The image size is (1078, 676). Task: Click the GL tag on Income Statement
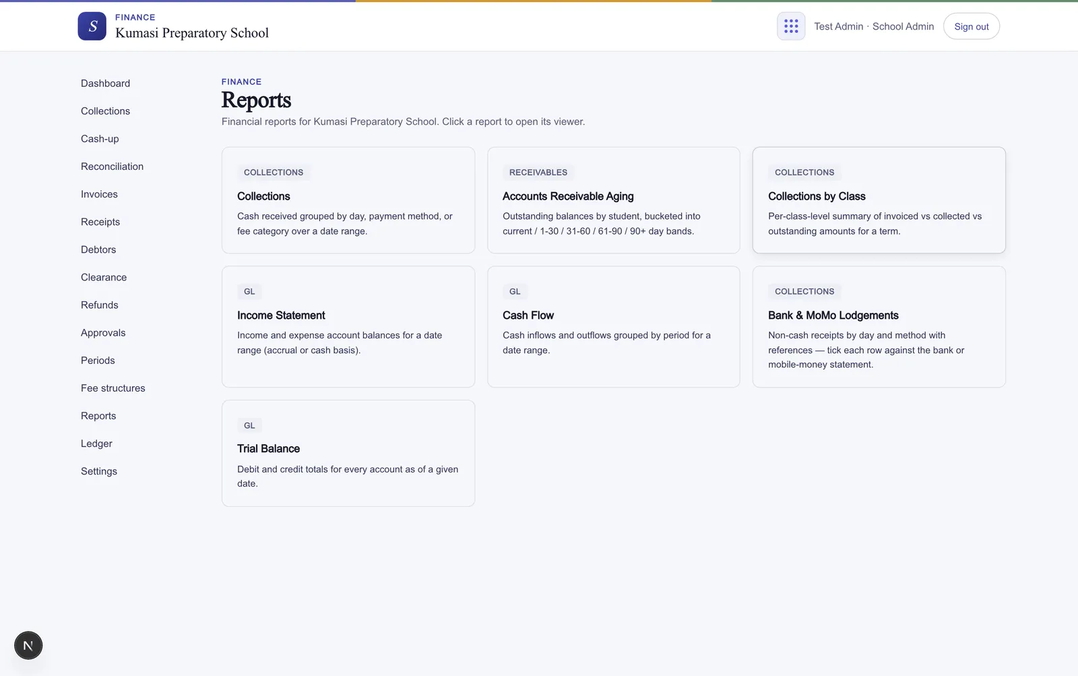pos(249,292)
